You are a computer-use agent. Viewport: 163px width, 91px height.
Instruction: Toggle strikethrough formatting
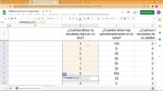tap(76, 18)
